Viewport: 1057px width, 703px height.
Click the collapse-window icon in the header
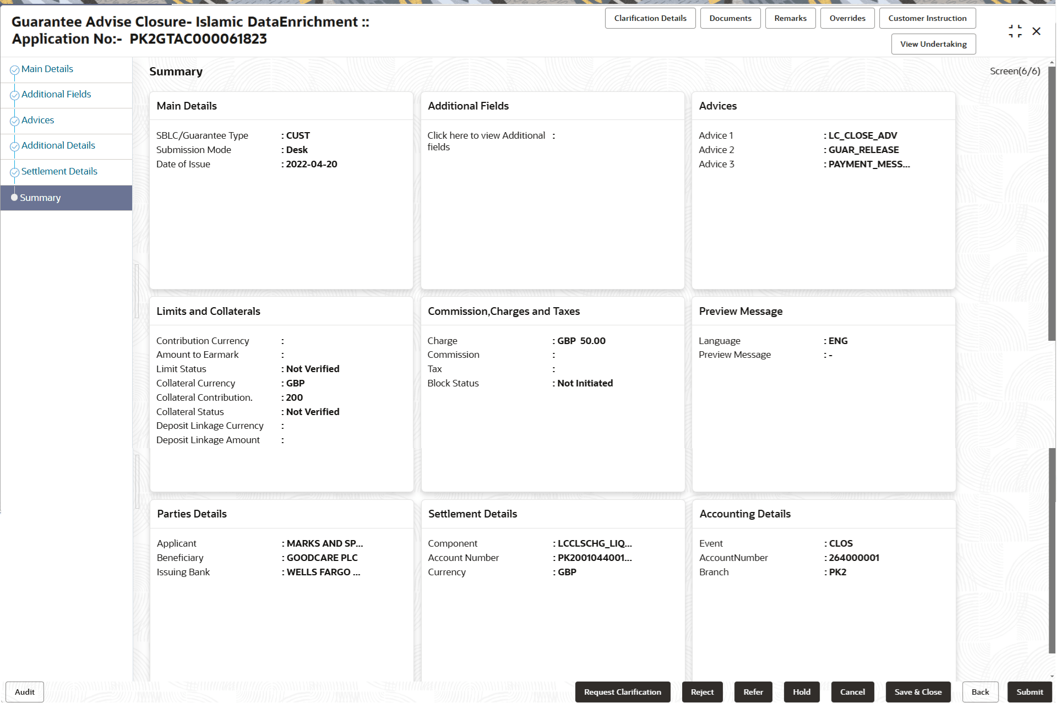tap(1015, 31)
